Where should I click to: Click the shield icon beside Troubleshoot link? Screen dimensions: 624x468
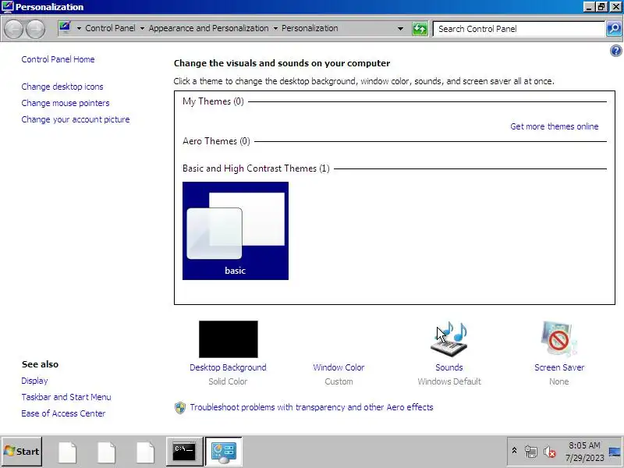[180, 407]
